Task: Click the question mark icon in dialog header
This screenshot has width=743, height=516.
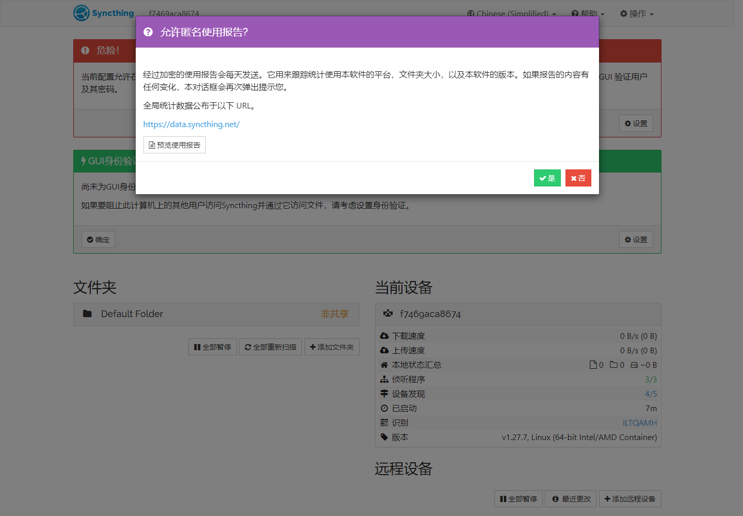Action: point(148,32)
